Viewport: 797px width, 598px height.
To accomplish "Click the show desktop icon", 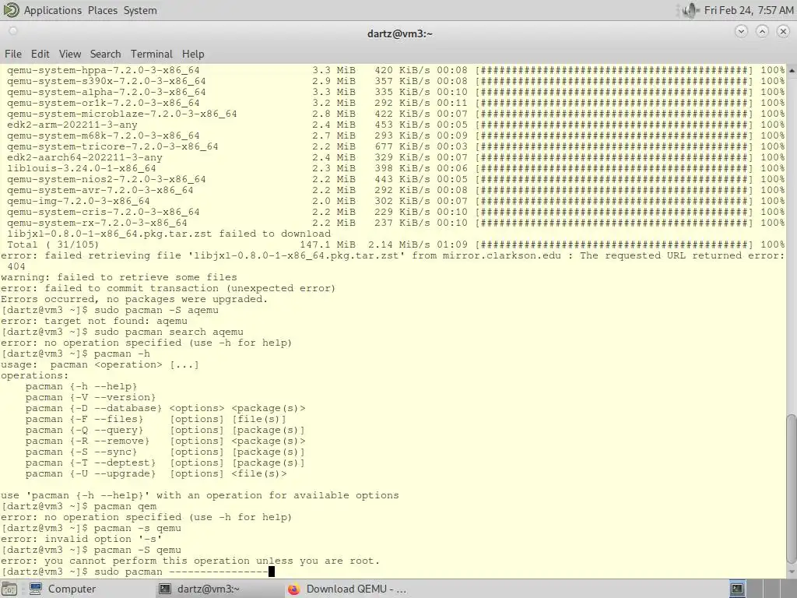I will [9, 589].
